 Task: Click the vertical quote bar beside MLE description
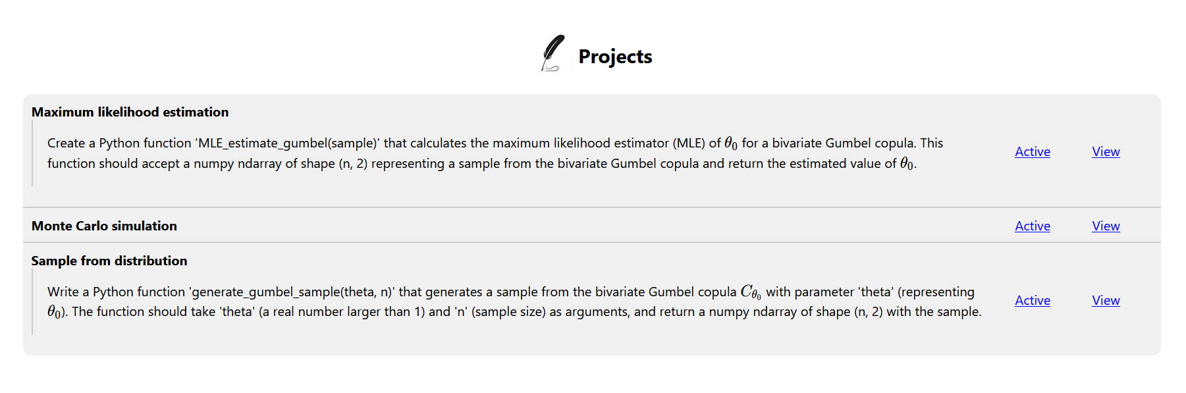[x=32, y=153]
